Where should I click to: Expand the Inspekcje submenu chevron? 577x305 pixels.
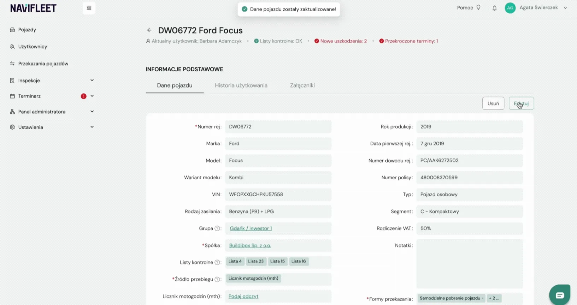pyautogui.click(x=92, y=80)
